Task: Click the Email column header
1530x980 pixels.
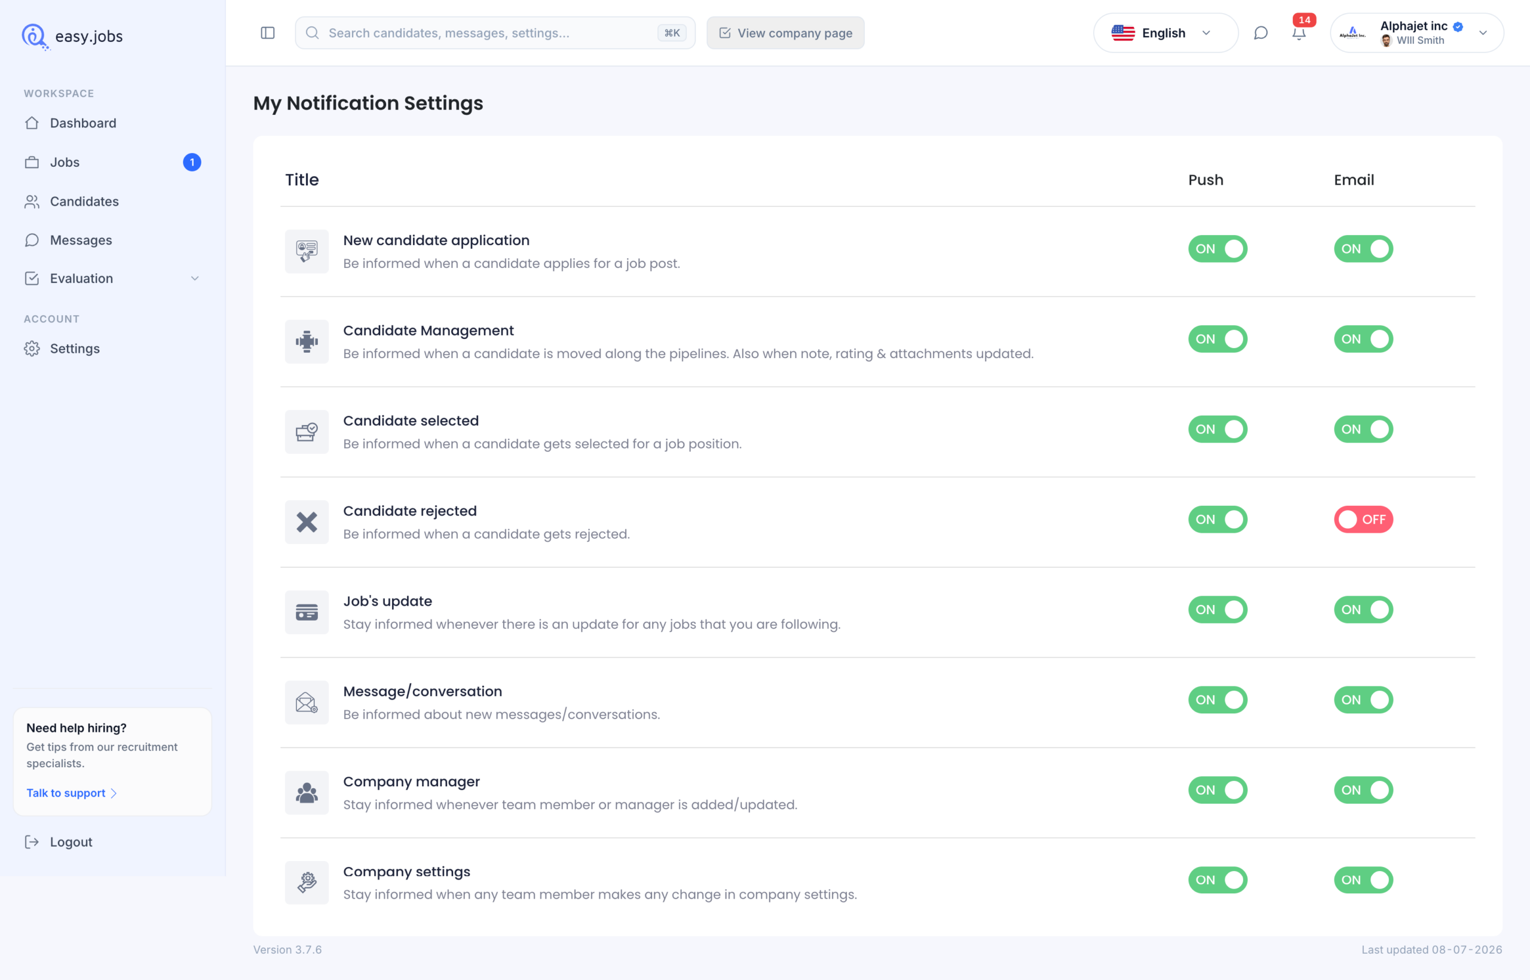Action: pos(1354,180)
